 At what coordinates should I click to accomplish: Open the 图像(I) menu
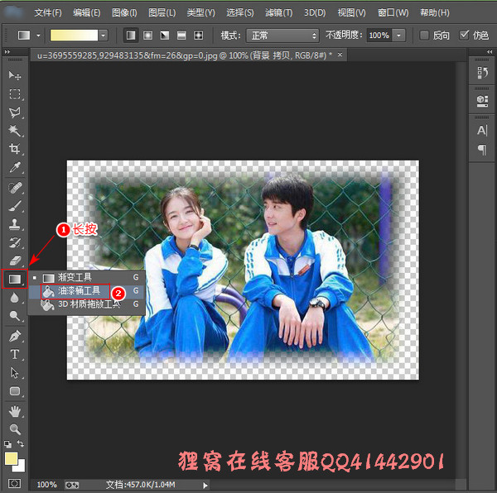[124, 12]
